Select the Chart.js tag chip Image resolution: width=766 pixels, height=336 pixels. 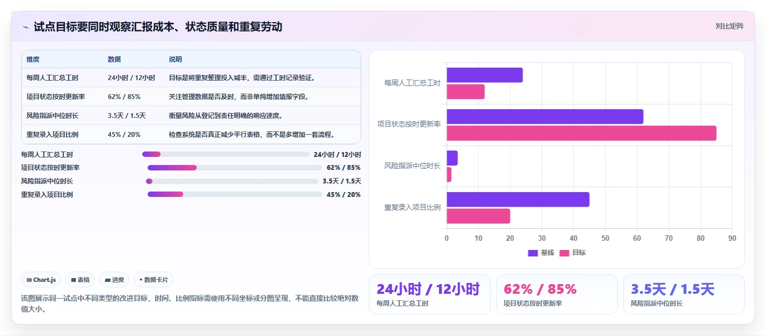pyautogui.click(x=42, y=280)
